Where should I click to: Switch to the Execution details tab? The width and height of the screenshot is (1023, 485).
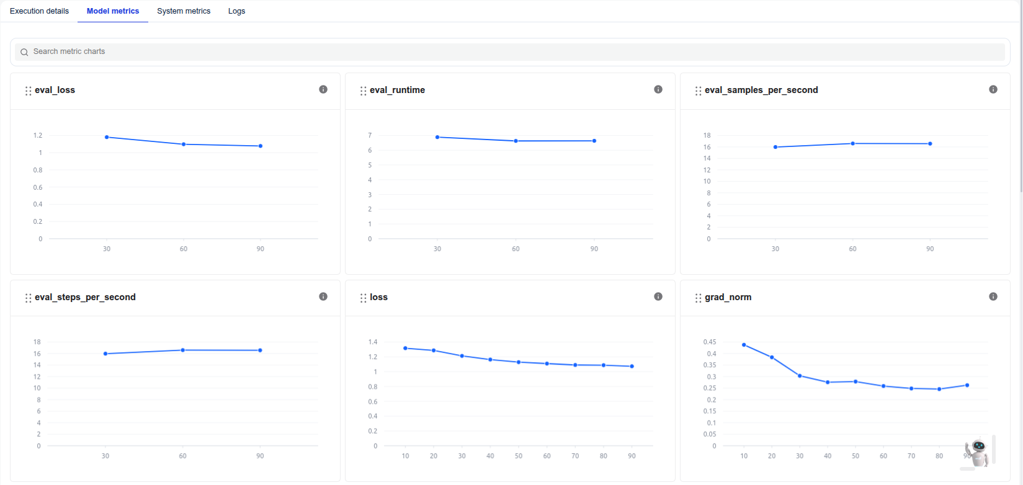click(x=40, y=11)
